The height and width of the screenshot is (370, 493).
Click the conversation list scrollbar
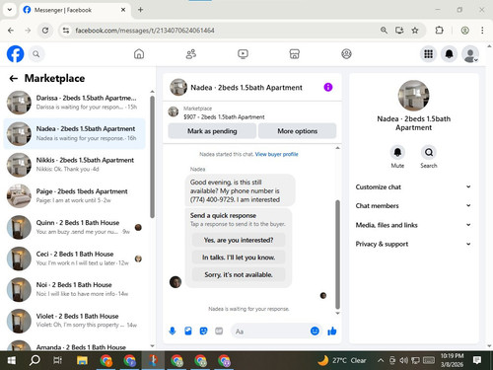[152, 157]
